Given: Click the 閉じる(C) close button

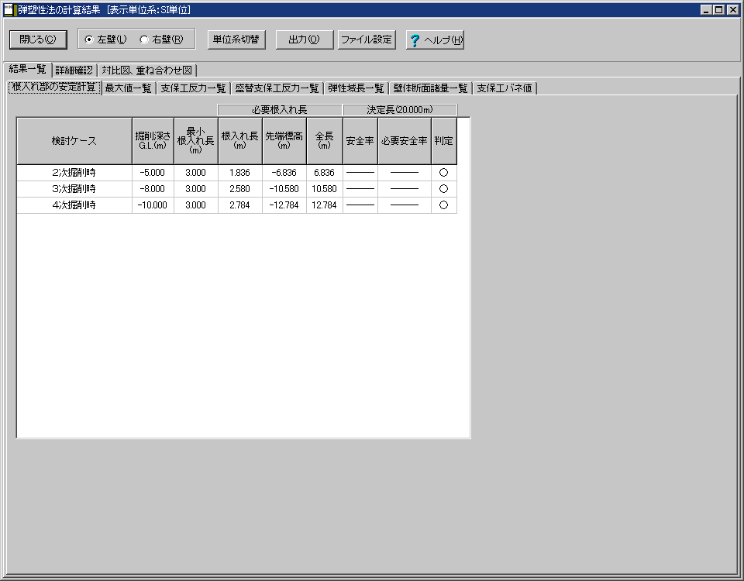Looking at the screenshot, I should pyautogui.click(x=38, y=40).
